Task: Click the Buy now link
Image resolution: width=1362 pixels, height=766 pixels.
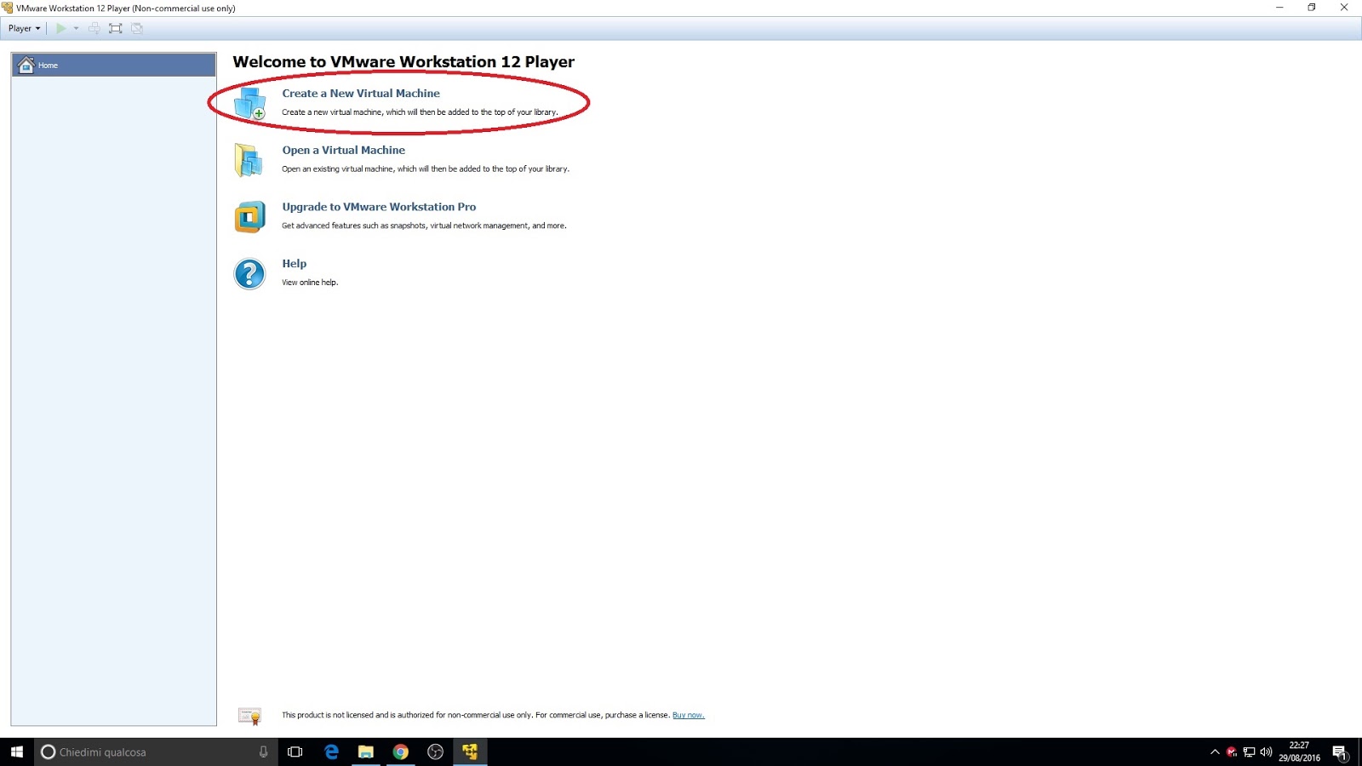Action: pos(689,715)
